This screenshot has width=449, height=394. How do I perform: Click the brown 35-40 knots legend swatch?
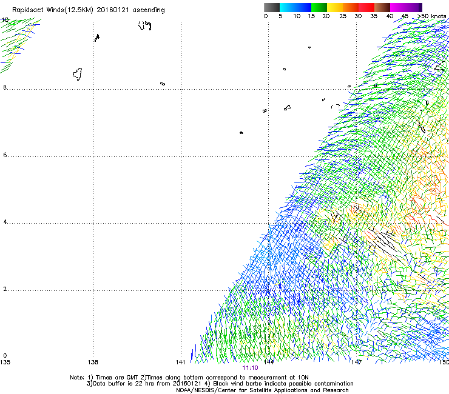[x=382, y=7]
